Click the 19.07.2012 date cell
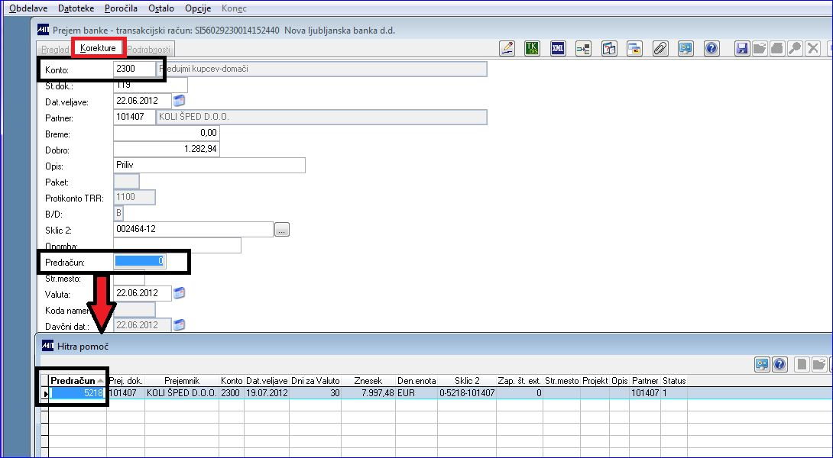This screenshot has height=458, width=833. 267,393
